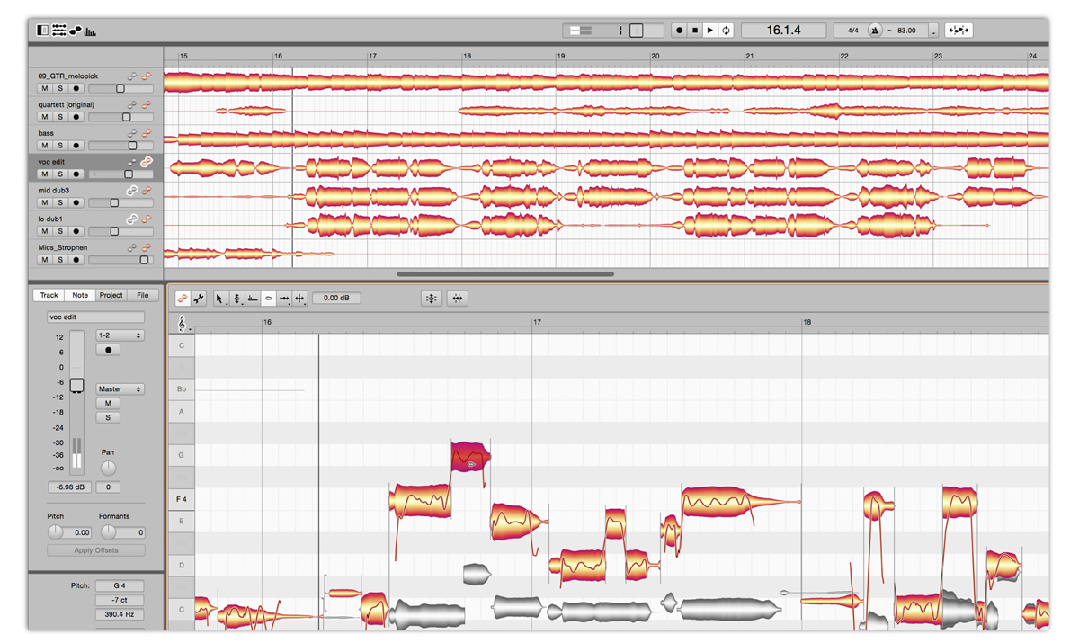Click the pitch correction macro icon
1079x643 pixels.
point(432,298)
